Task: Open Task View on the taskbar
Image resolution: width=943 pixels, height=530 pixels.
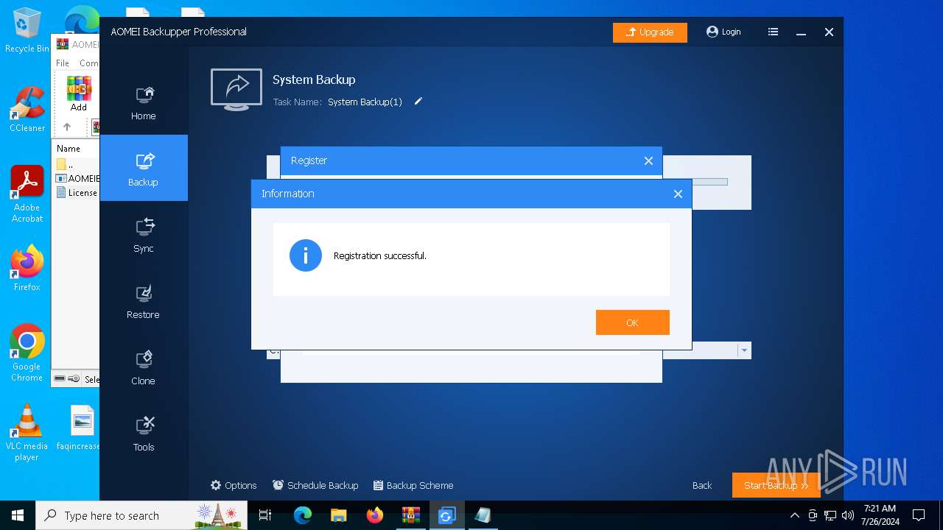Action: pyautogui.click(x=265, y=515)
